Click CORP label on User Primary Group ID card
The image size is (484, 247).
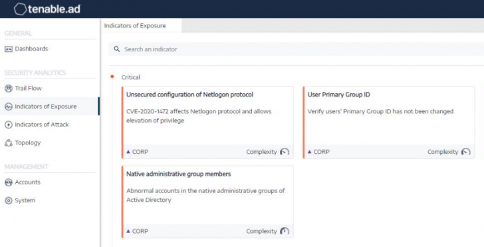pyautogui.click(x=322, y=152)
